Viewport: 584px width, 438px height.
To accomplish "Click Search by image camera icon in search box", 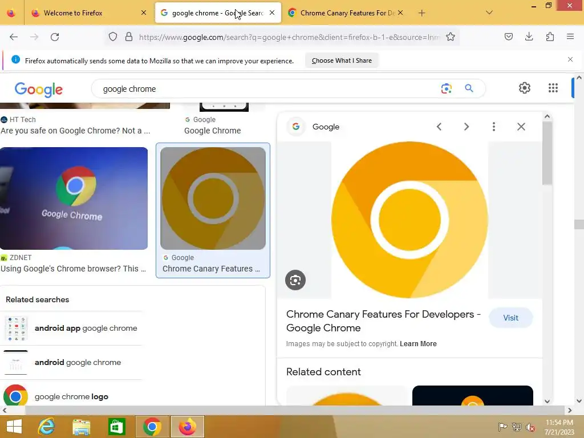I will pos(446,88).
